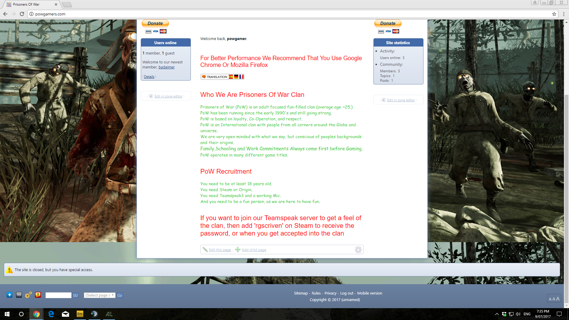Expand the system tray hidden icons chevron
569x320 pixels.
pos(497,314)
